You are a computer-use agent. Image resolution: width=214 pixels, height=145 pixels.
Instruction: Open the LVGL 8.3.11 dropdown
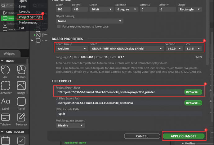(193, 49)
